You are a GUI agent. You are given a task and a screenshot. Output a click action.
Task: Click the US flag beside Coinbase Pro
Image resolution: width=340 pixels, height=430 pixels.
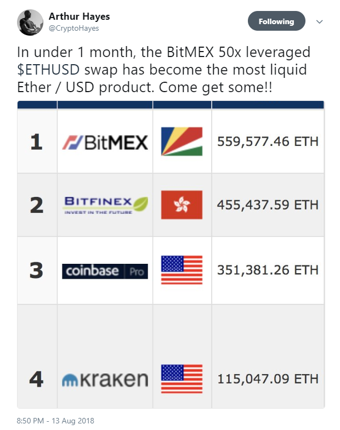pyautogui.click(x=182, y=270)
